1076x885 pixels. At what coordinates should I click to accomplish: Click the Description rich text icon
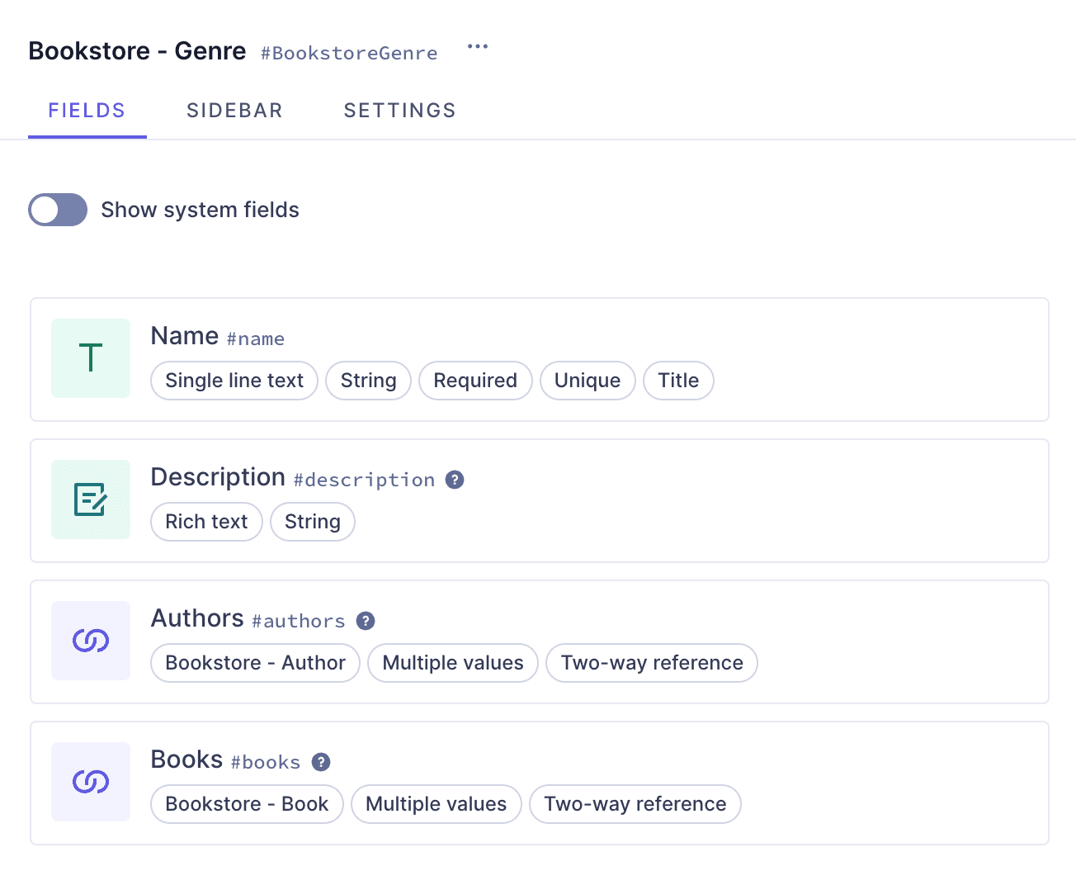(x=91, y=499)
